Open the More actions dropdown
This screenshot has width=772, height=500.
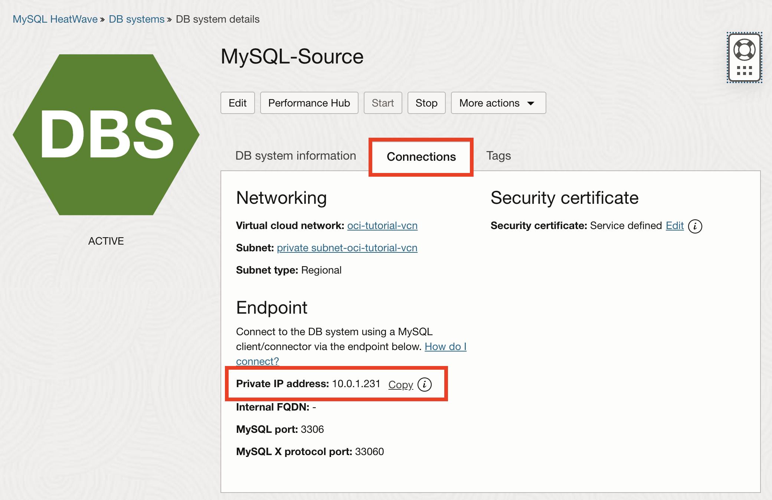(x=498, y=103)
